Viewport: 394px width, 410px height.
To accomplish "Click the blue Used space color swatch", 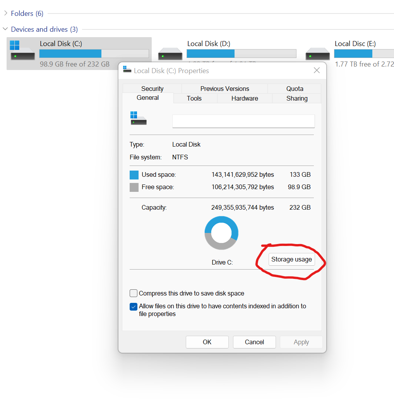I will [134, 175].
